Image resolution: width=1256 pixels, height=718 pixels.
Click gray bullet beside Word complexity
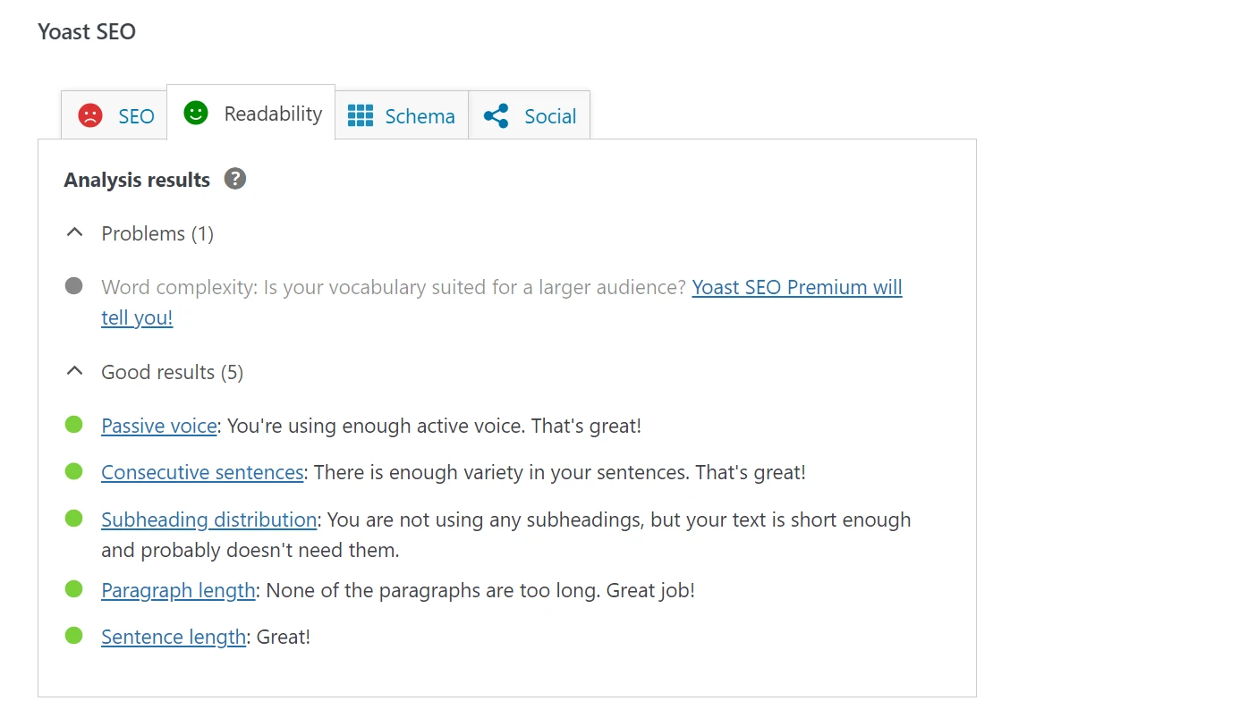click(74, 286)
